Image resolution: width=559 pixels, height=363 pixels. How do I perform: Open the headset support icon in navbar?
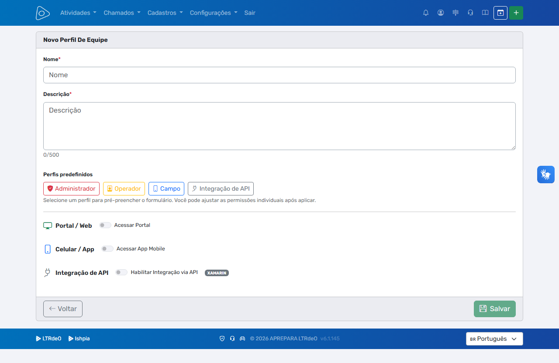click(x=470, y=13)
